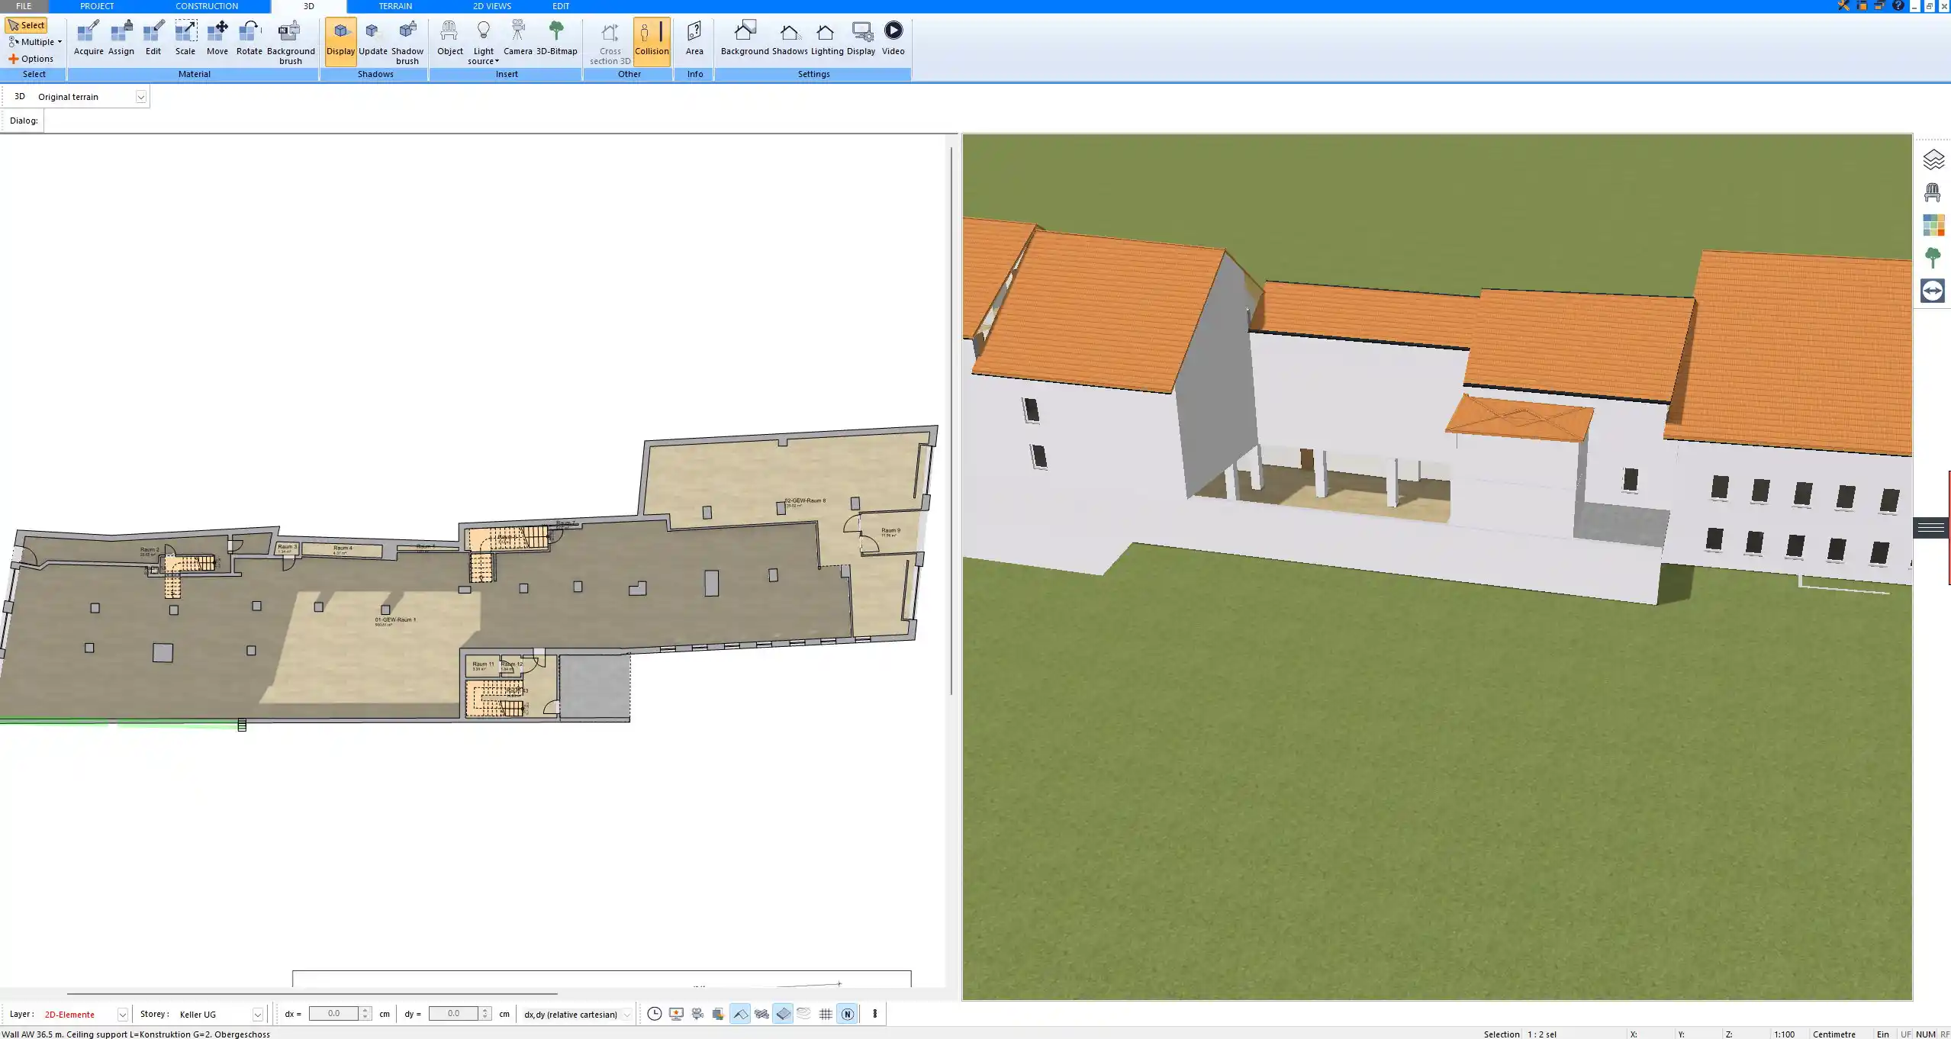Increase dx with the up stepper arrow
The height and width of the screenshot is (1039, 1951).
click(x=365, y=1011)
